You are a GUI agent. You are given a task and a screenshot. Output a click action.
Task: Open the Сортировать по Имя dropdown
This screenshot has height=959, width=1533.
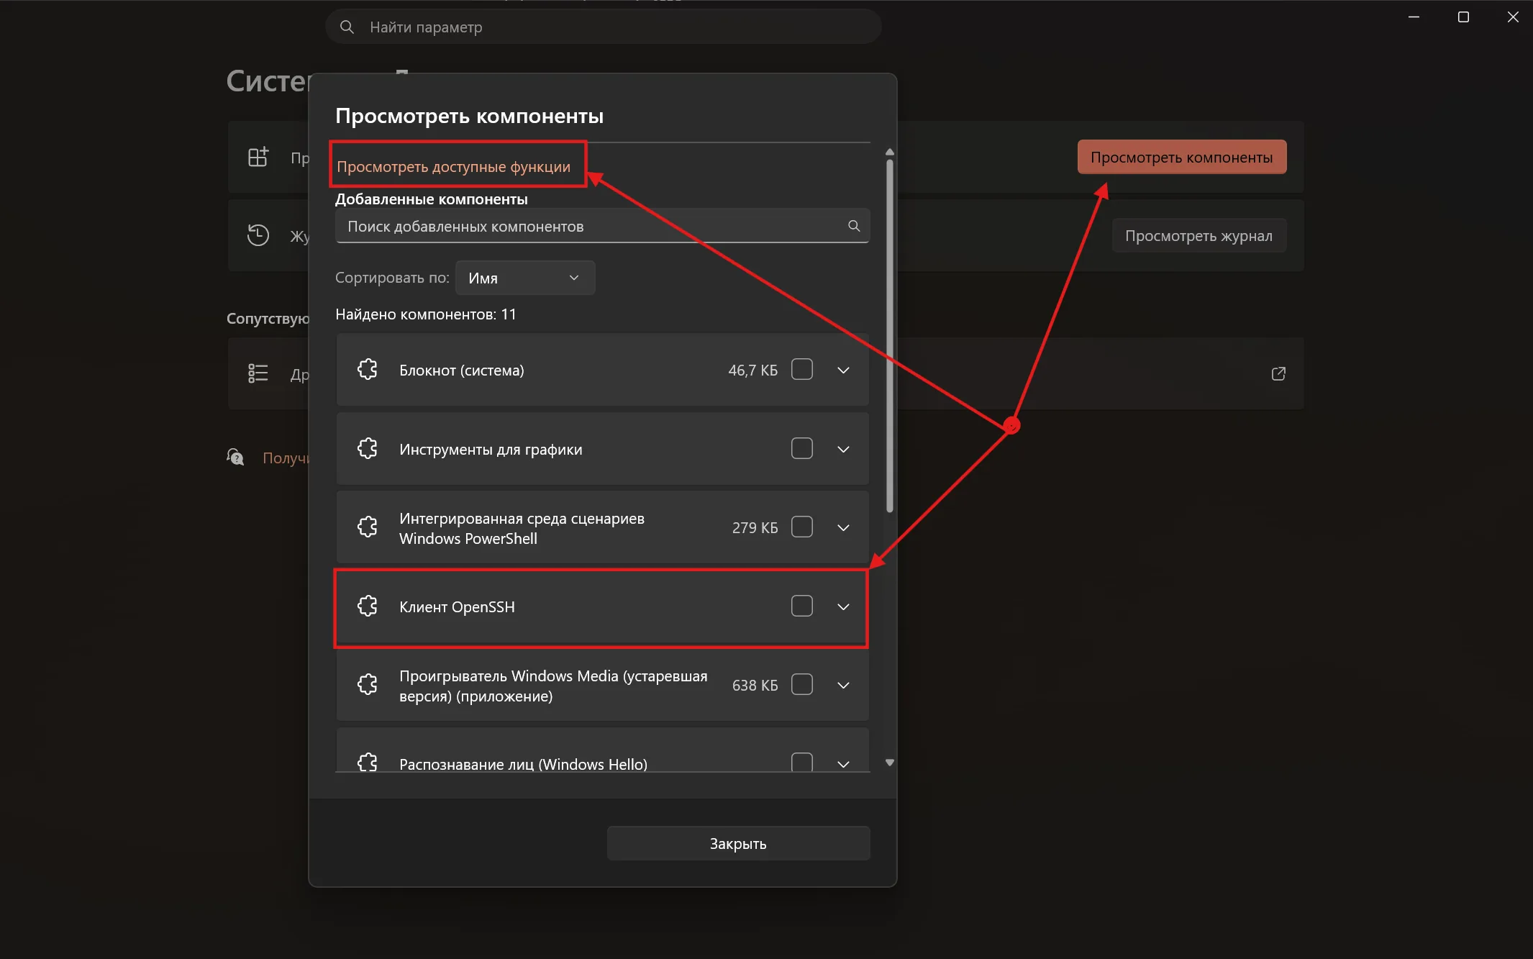pyautogui.click(x=525, y=278)
